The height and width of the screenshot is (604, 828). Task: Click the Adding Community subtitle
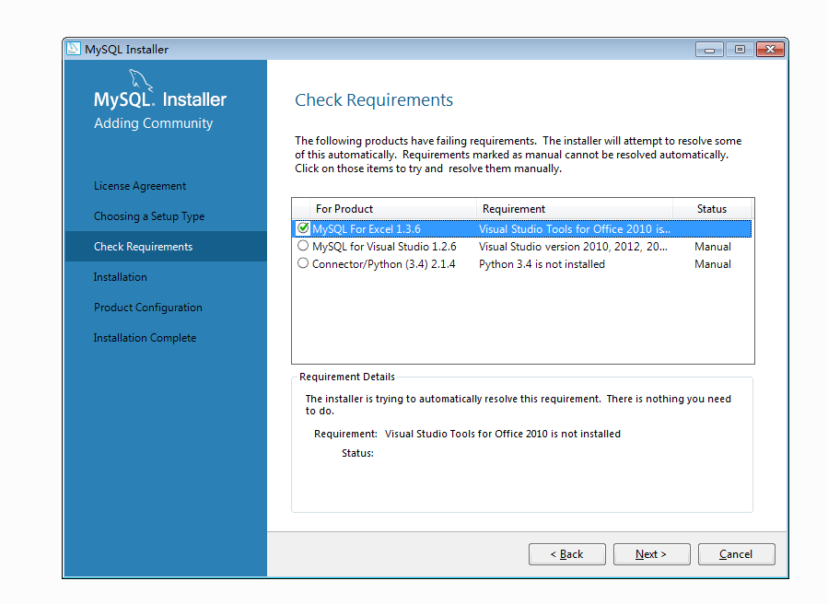point(153,123)
